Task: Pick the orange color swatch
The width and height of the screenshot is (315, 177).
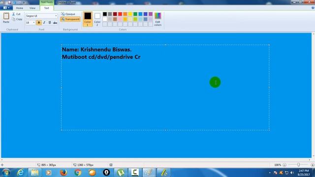Action: pyautogui.click(x=125, y=14)
